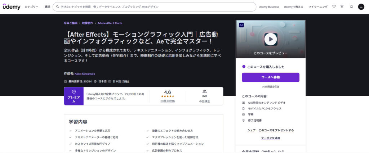This screenshot has width=369, height=153.
Task: Click inside the course search field
Action: (155, 7)
